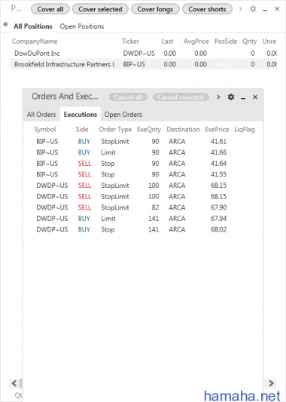The image size is (286, 402).
Task: Sort by CompanyName column header
Action: coord(35,41)
